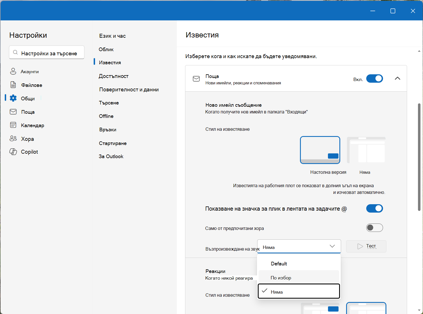Click the Тест sound button

(366, 246)
